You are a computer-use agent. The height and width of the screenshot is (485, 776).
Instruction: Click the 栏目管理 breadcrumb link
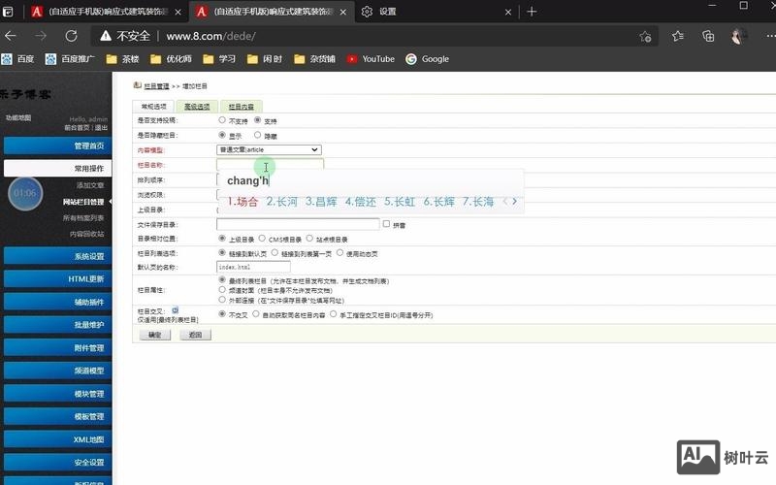click(x=156, y=86)
